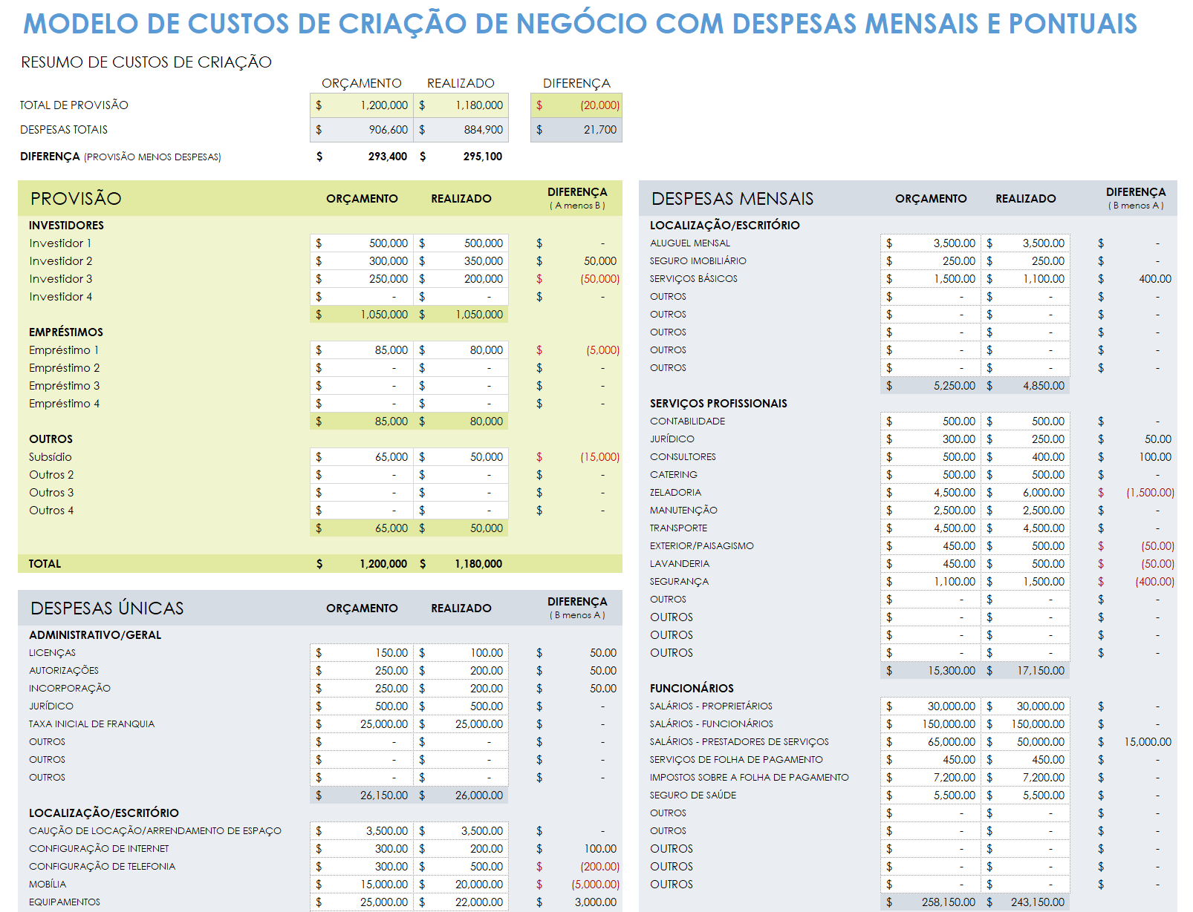1193x912 pixels.
Task: Click SEGURO DE SAÚDE realizado value 5,500.00
Action: point(1025,795)
